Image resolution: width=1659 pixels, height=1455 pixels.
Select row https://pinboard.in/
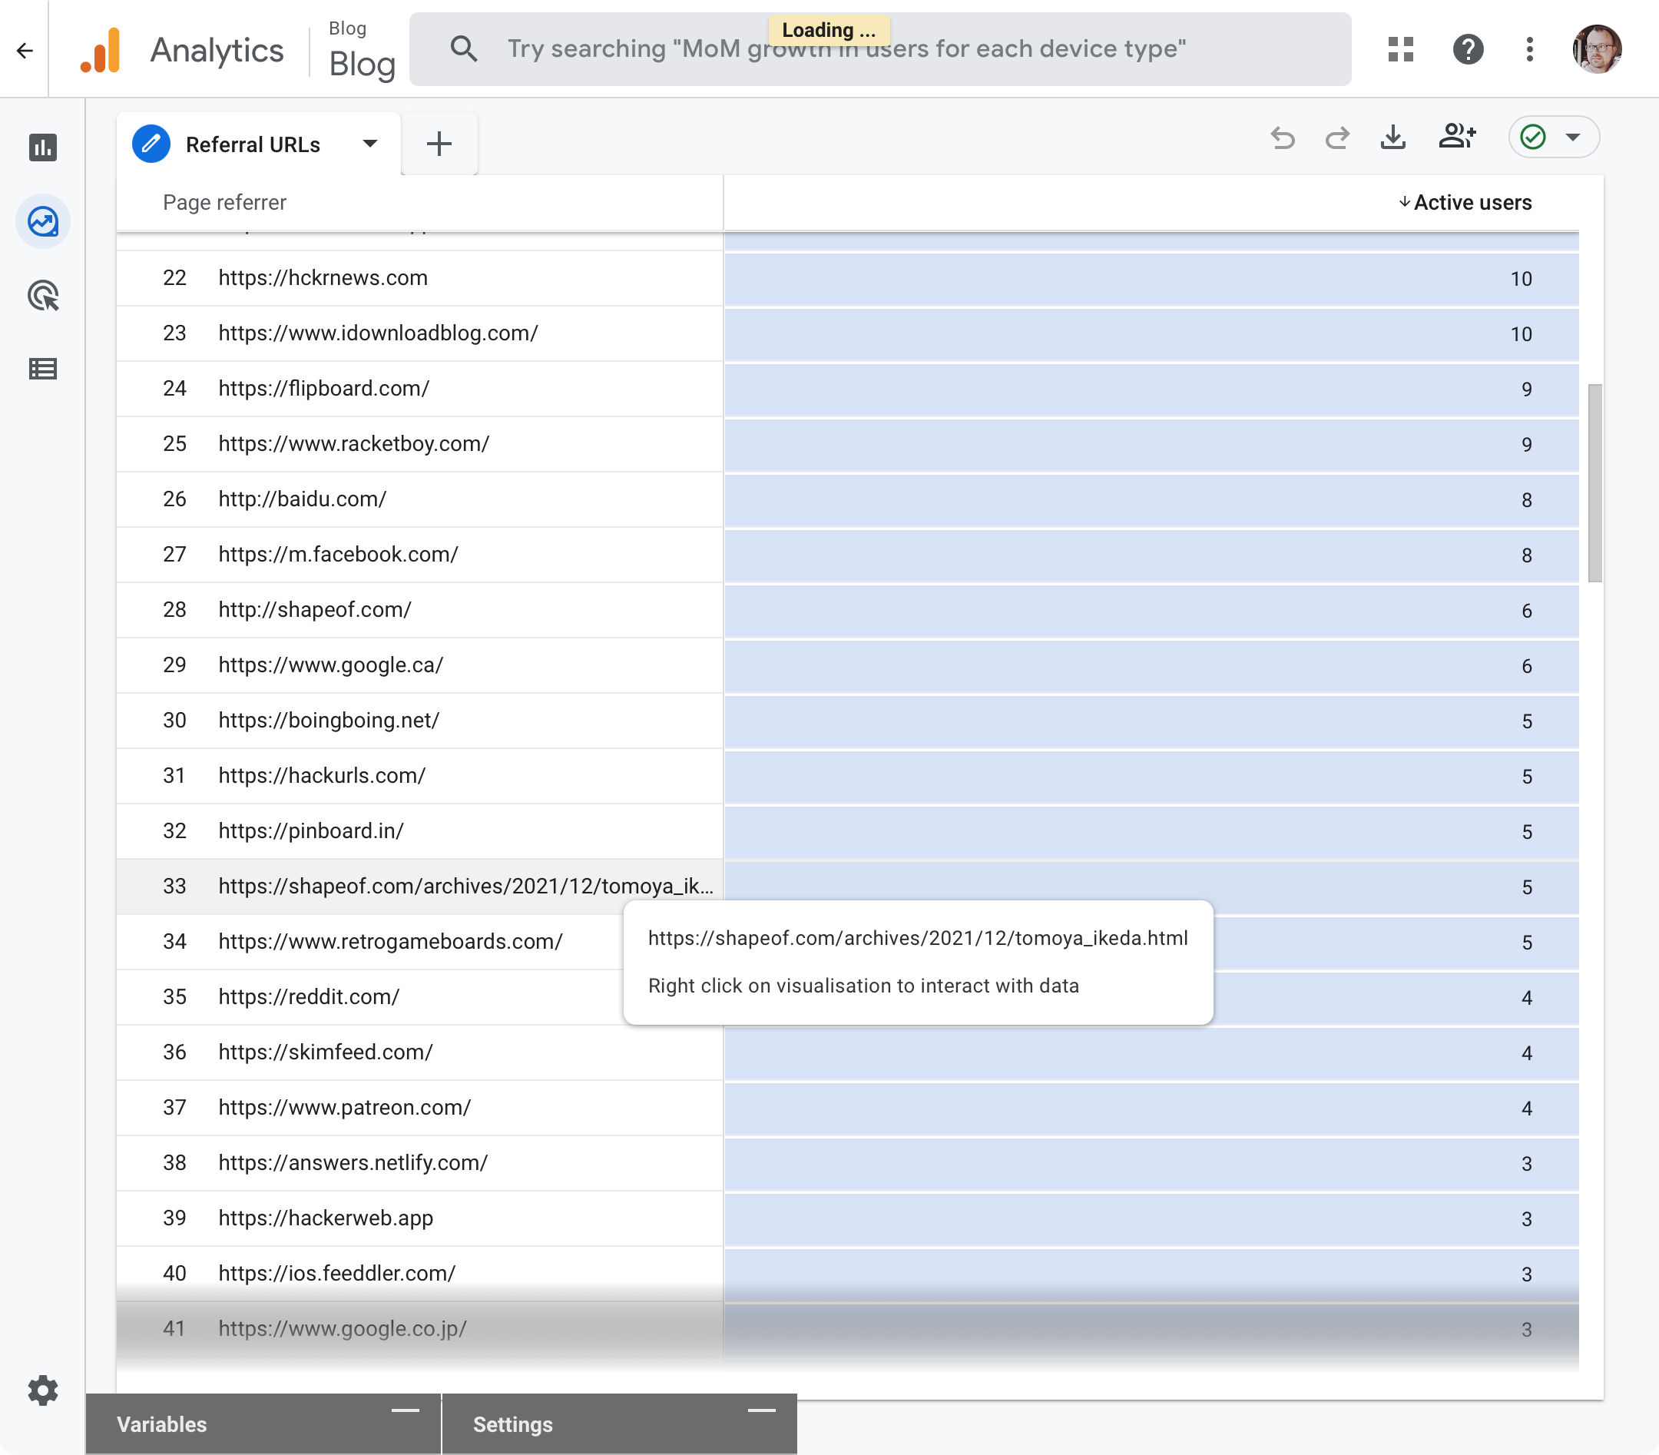(x=847, y=830)
